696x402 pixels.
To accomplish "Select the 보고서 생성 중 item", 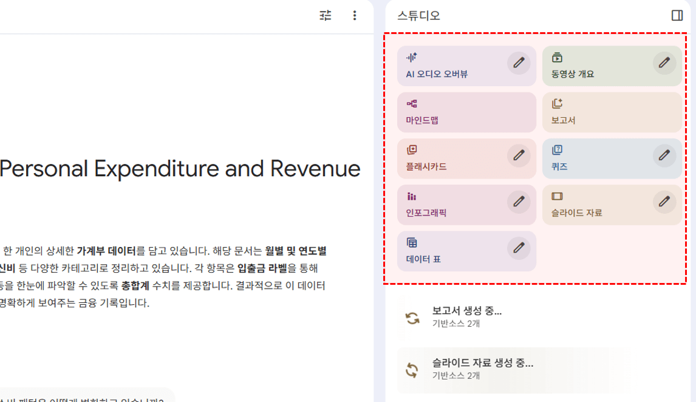I will click(466, 317).
